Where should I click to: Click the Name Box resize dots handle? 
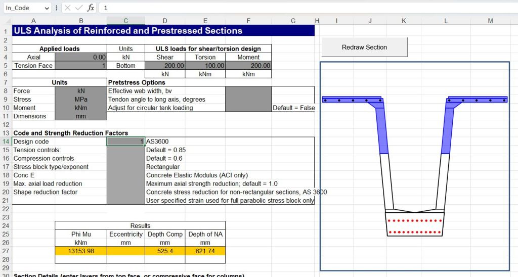[x=57, y=8]
